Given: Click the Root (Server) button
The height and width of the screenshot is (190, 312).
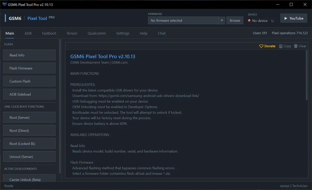Looking at the screenshot, I should click(x=29, y=117).
